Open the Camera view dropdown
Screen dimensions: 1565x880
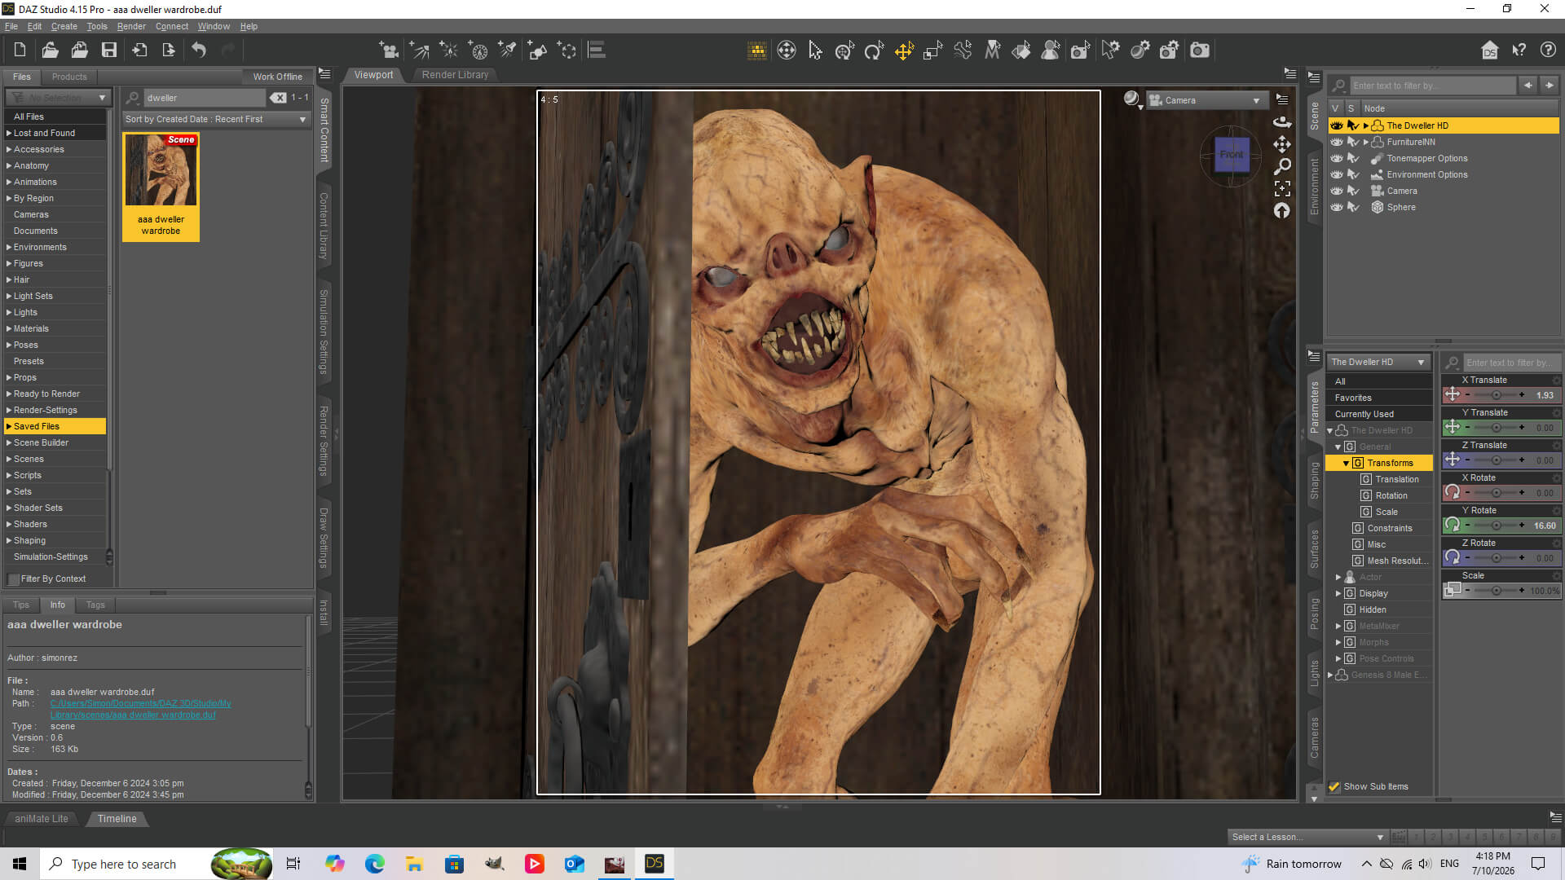[1206, 100]
